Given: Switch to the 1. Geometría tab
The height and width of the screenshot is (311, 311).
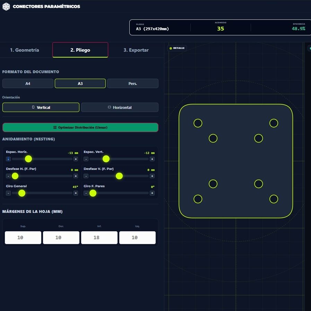Looking at the screenshot, I should (x=25, y=50).
